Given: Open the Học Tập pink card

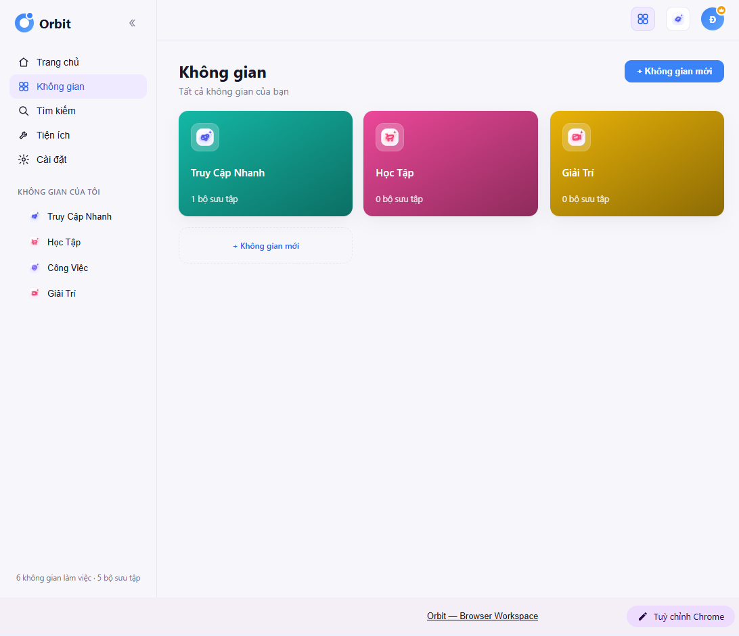Looking at the screenshot, I should pyautogui.click(x=451, y=164).
